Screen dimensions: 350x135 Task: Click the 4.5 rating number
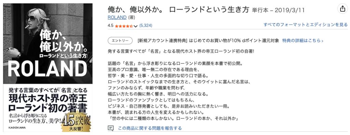click(110, 26)
